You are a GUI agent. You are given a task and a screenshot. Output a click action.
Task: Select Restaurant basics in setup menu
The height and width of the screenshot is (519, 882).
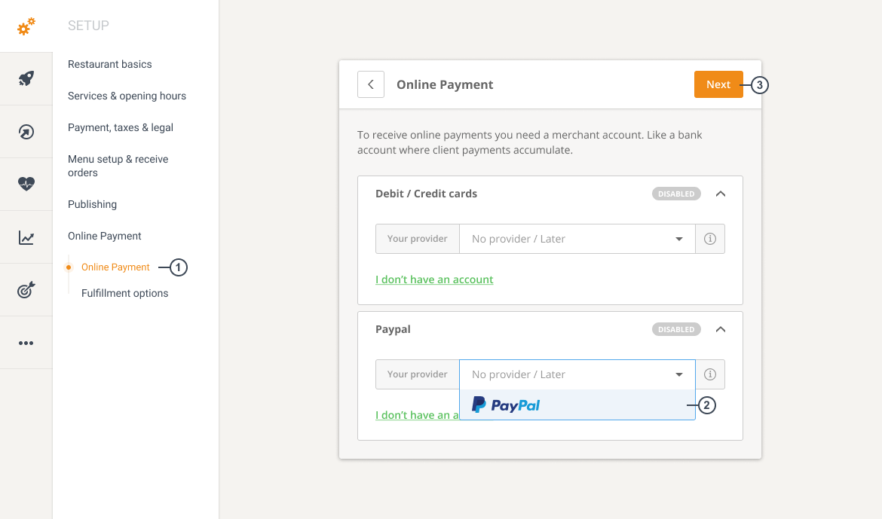tap(109, 64)
